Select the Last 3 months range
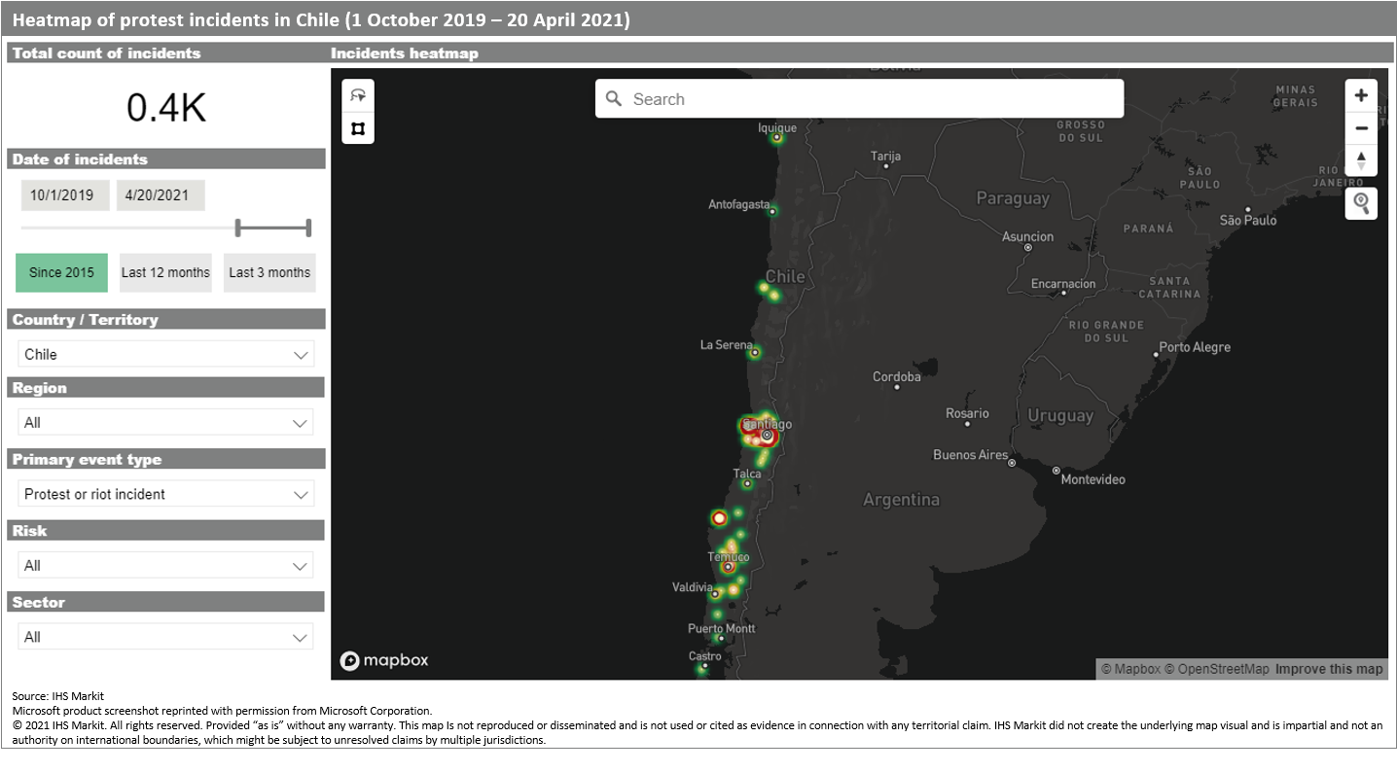Image resolution: width=1397 pixels, height=773 pixels. (269, 272)
